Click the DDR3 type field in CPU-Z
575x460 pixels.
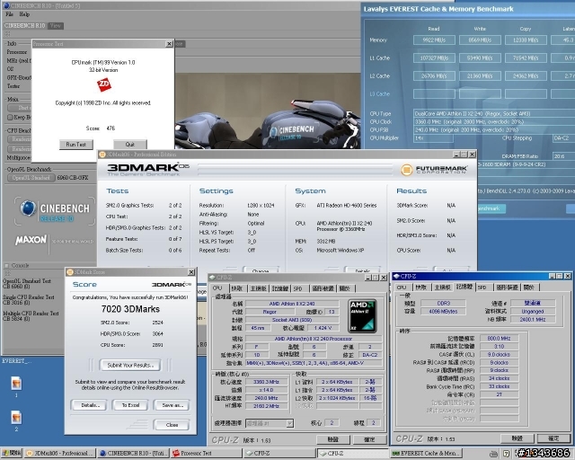coord(443,304)
